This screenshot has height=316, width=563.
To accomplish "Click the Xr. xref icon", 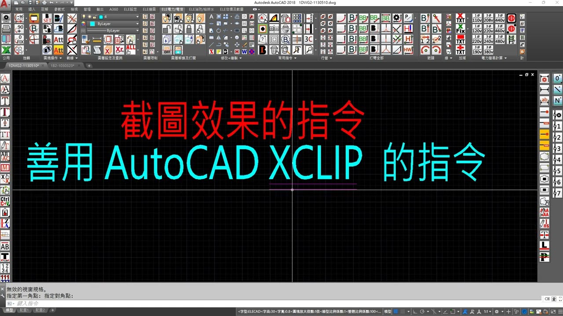I will [120, 50].
